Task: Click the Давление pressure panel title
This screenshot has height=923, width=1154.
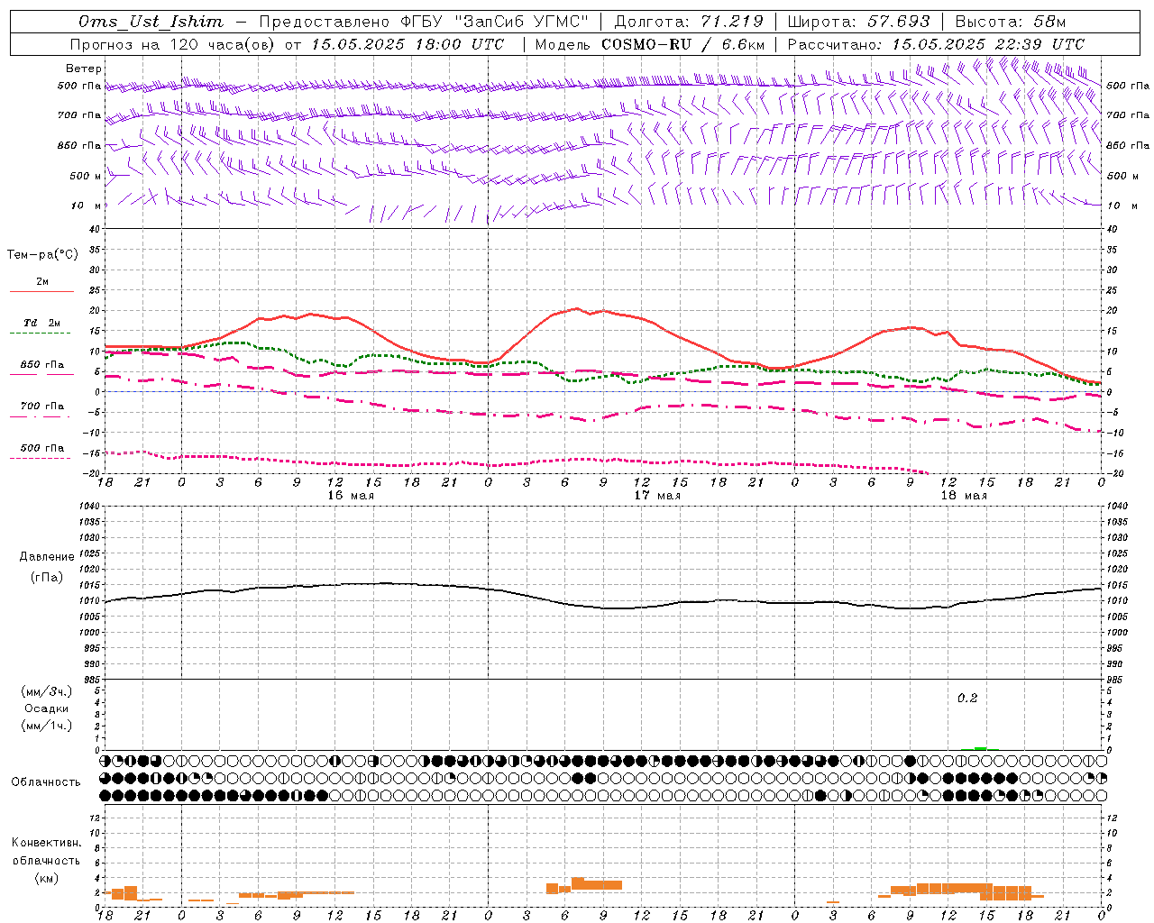Action: click(x=46, y=557)
